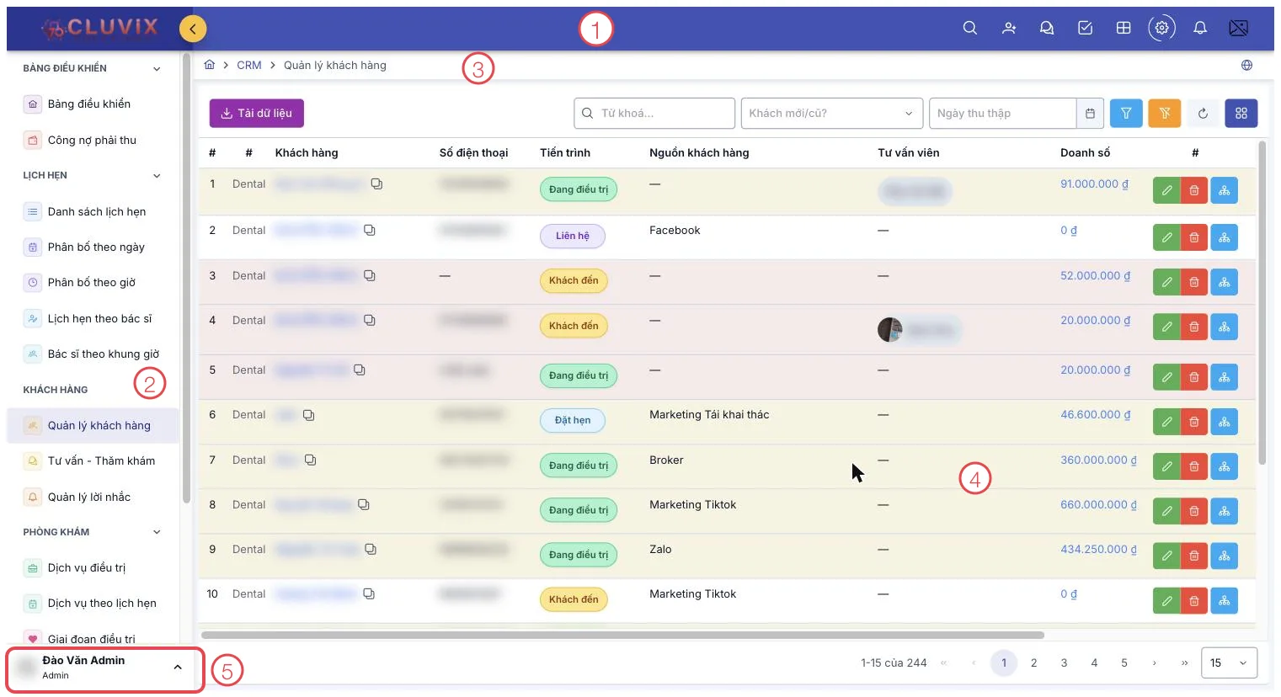Open the checklist tasks icon in the header
The width and height of the screenshot is (1281, 697).
(x=1086, y=28)
